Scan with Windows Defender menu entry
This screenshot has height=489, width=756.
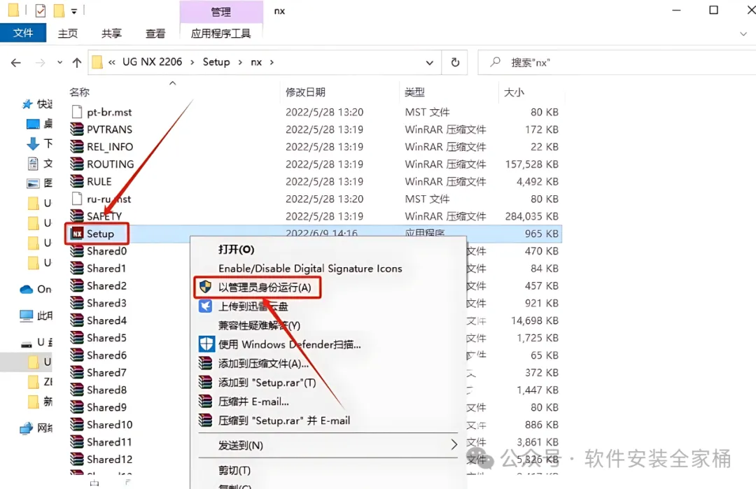(x=289, y=344)
